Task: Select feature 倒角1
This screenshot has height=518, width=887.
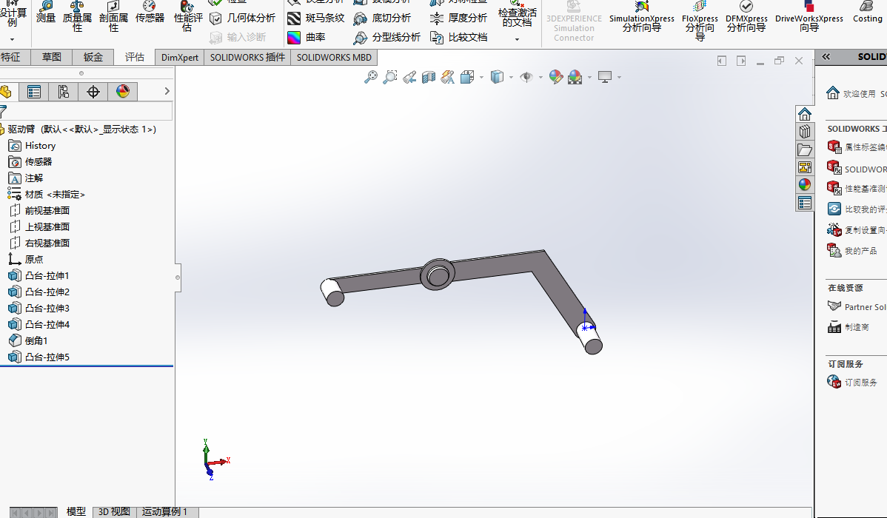Action: click(x=36, y=341)
